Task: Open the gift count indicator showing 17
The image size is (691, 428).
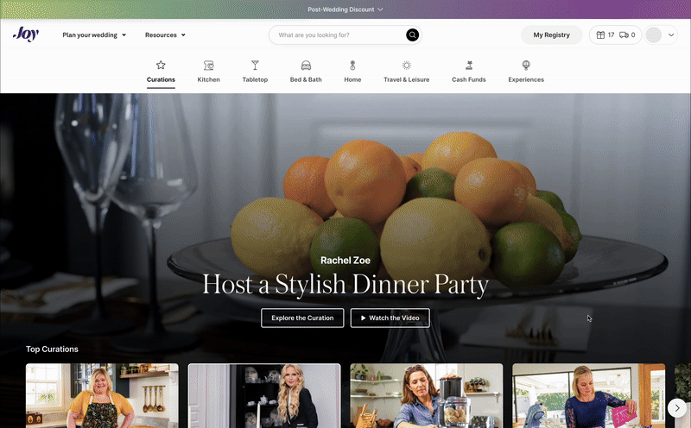Action: tap(605, 35)
